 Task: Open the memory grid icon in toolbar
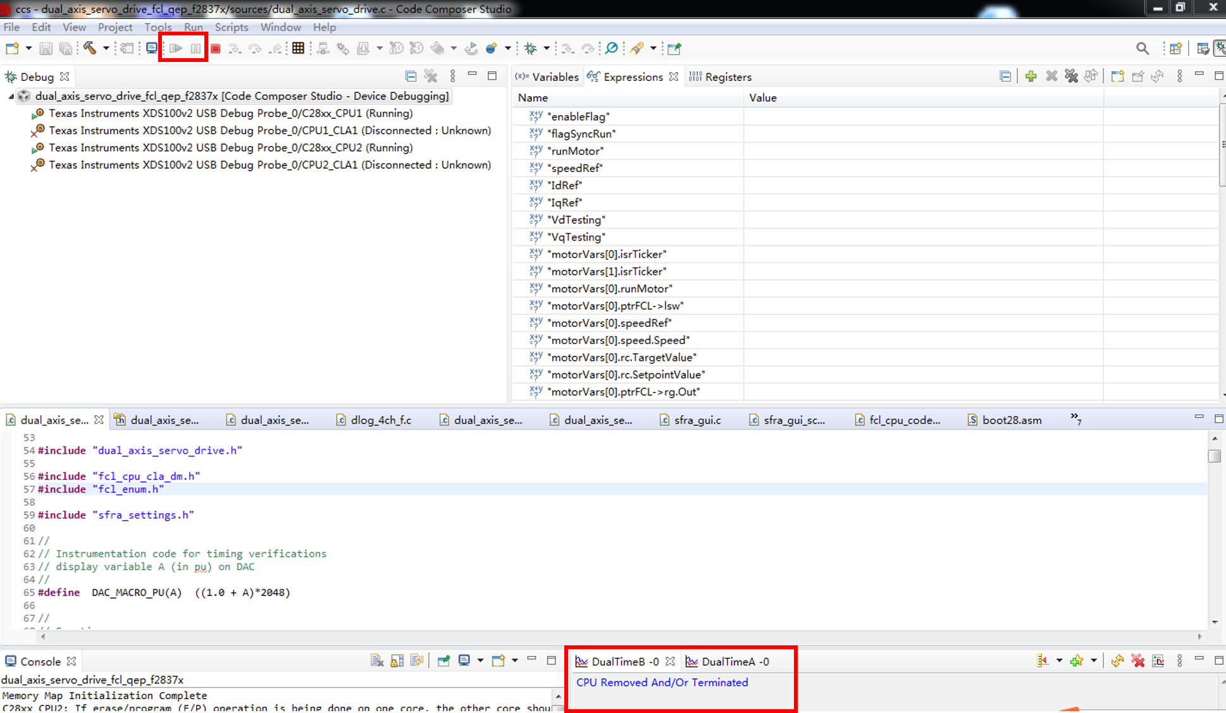coord(298,49)
